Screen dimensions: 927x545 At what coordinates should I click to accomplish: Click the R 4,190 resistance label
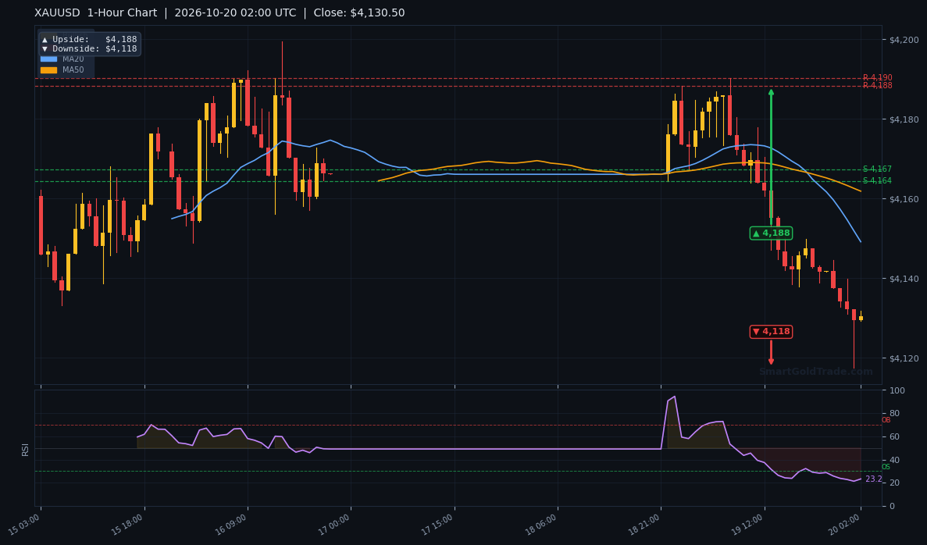tap(877, 77)
